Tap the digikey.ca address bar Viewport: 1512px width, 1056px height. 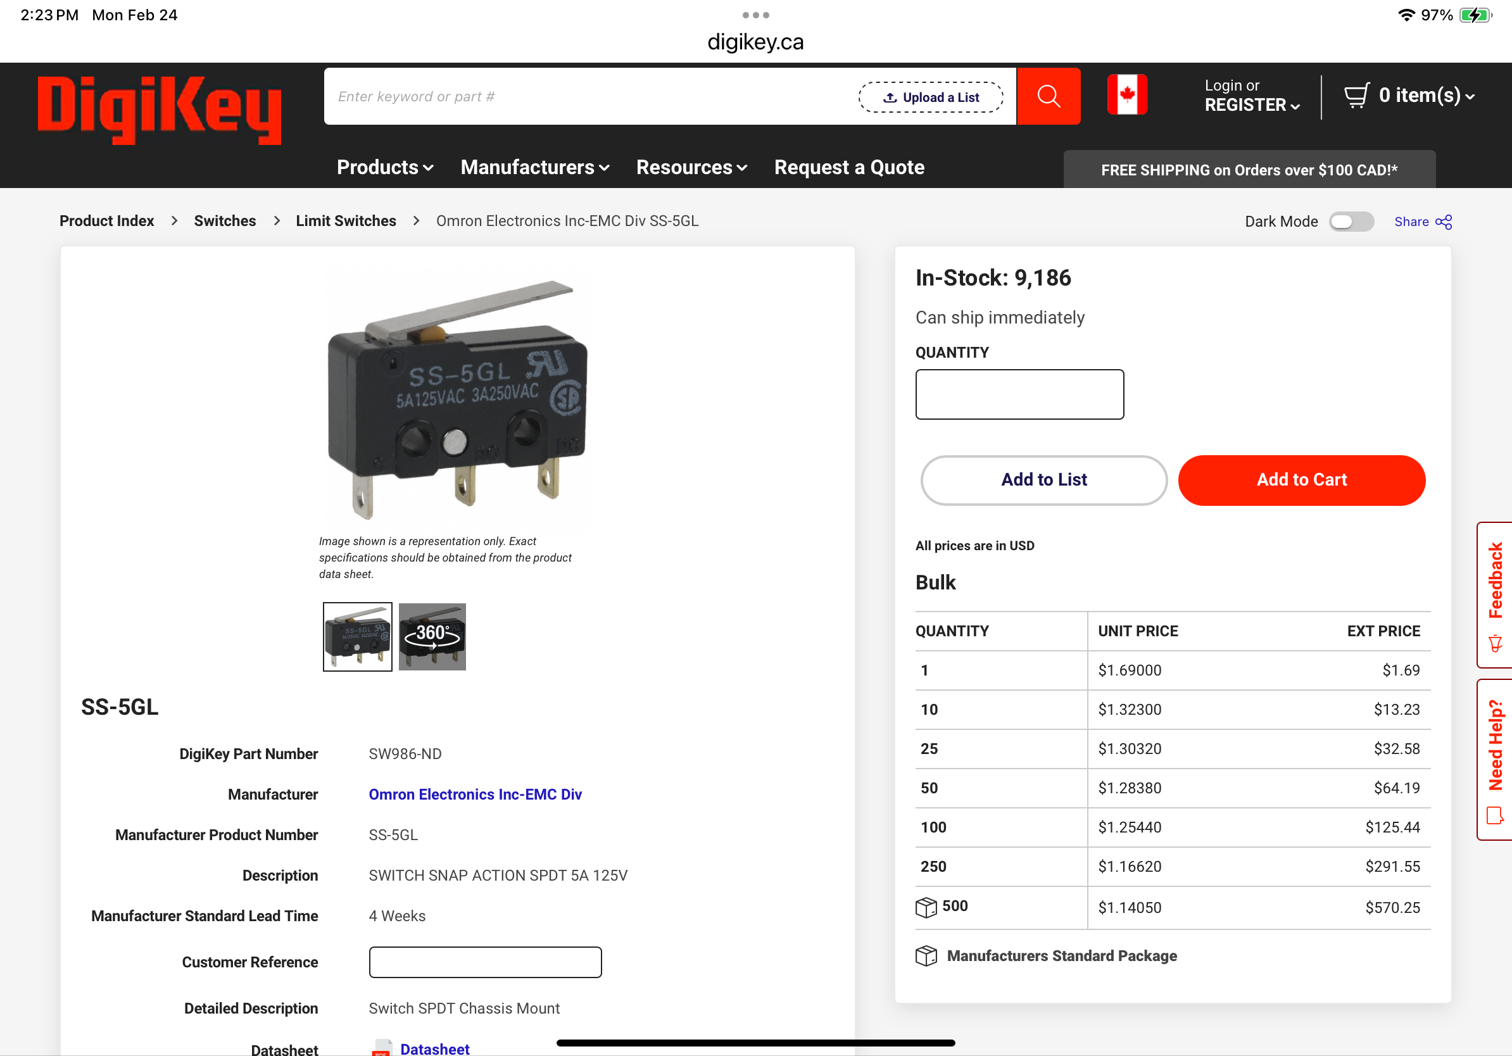[x=755, y=42]
